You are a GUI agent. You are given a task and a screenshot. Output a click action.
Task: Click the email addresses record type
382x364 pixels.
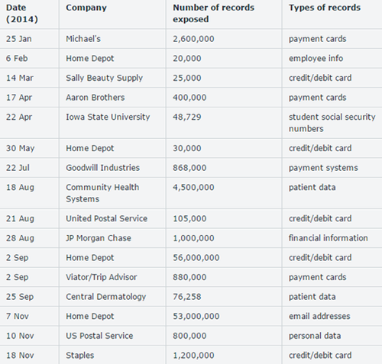click(319, 316)
